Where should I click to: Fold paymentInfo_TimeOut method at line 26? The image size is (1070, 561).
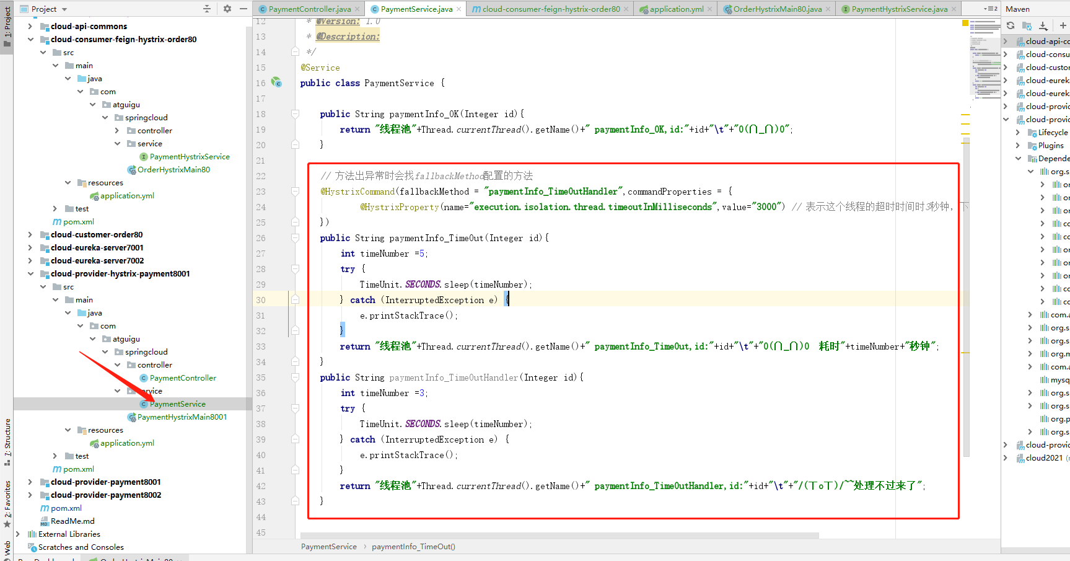tap(296, 238)
